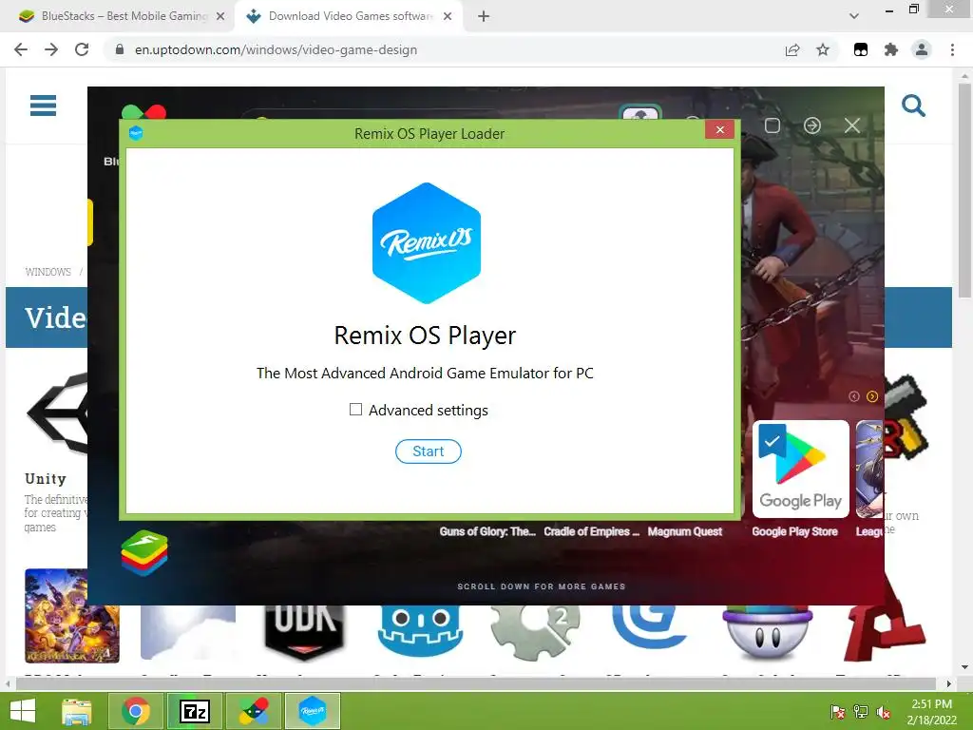The height and width of the screenshot is (730, 973).
Task: Switch to 7-Zip in taskbar
Action: [194, 711]
